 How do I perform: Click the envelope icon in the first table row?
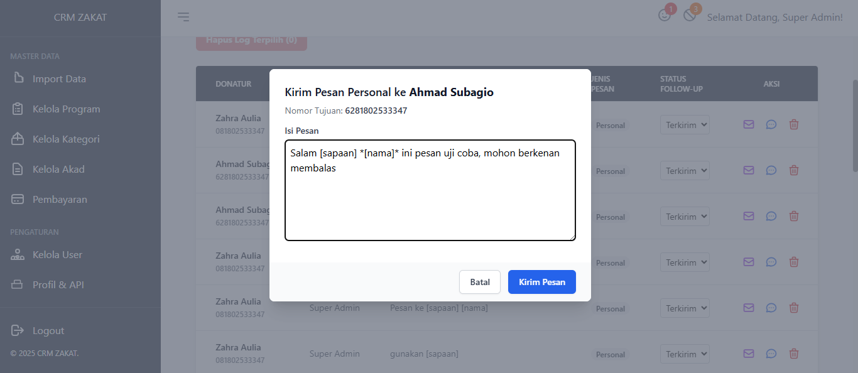[x=749, y=124]
